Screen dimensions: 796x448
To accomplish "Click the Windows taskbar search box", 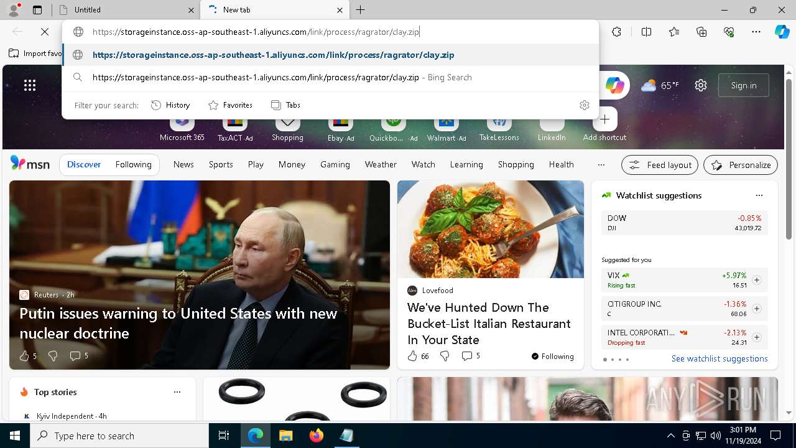I will pos(119,436).
